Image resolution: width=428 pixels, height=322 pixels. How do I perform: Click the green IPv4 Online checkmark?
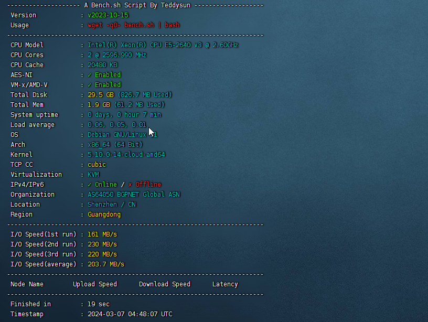[x=90, y=185]
